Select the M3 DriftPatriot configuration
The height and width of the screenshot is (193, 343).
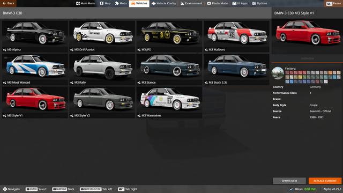click(x=102, y=36)
